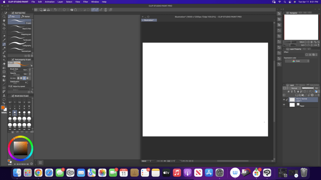Select the rectangular Selection area tool
321x180 pixels.
[x=4, y=32]
